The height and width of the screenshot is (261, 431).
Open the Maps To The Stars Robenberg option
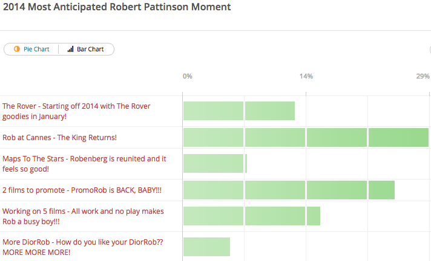[x=84, y=164]
